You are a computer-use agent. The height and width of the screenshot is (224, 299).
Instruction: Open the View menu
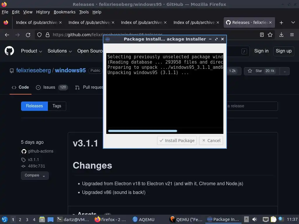[28, 12]
